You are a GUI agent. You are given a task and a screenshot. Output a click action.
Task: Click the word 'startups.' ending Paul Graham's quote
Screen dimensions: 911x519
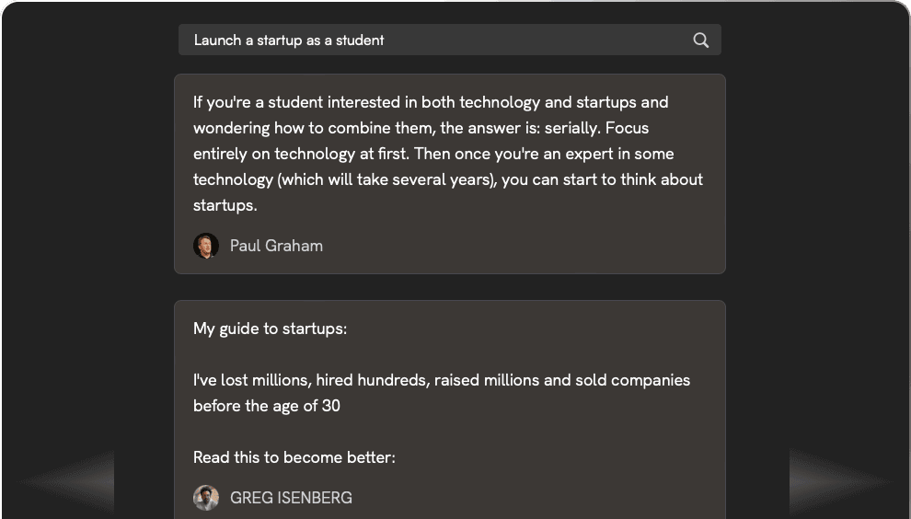click(x=225, y=205)
